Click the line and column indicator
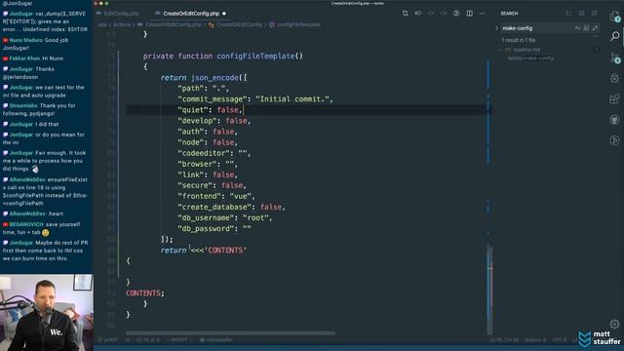Viewport: 624px width, 351px height. (504, 340)
